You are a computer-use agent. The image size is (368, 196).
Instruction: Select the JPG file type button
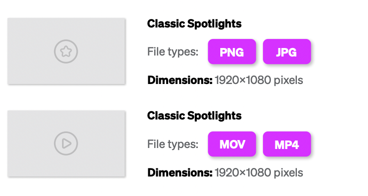tap(287, 51)
